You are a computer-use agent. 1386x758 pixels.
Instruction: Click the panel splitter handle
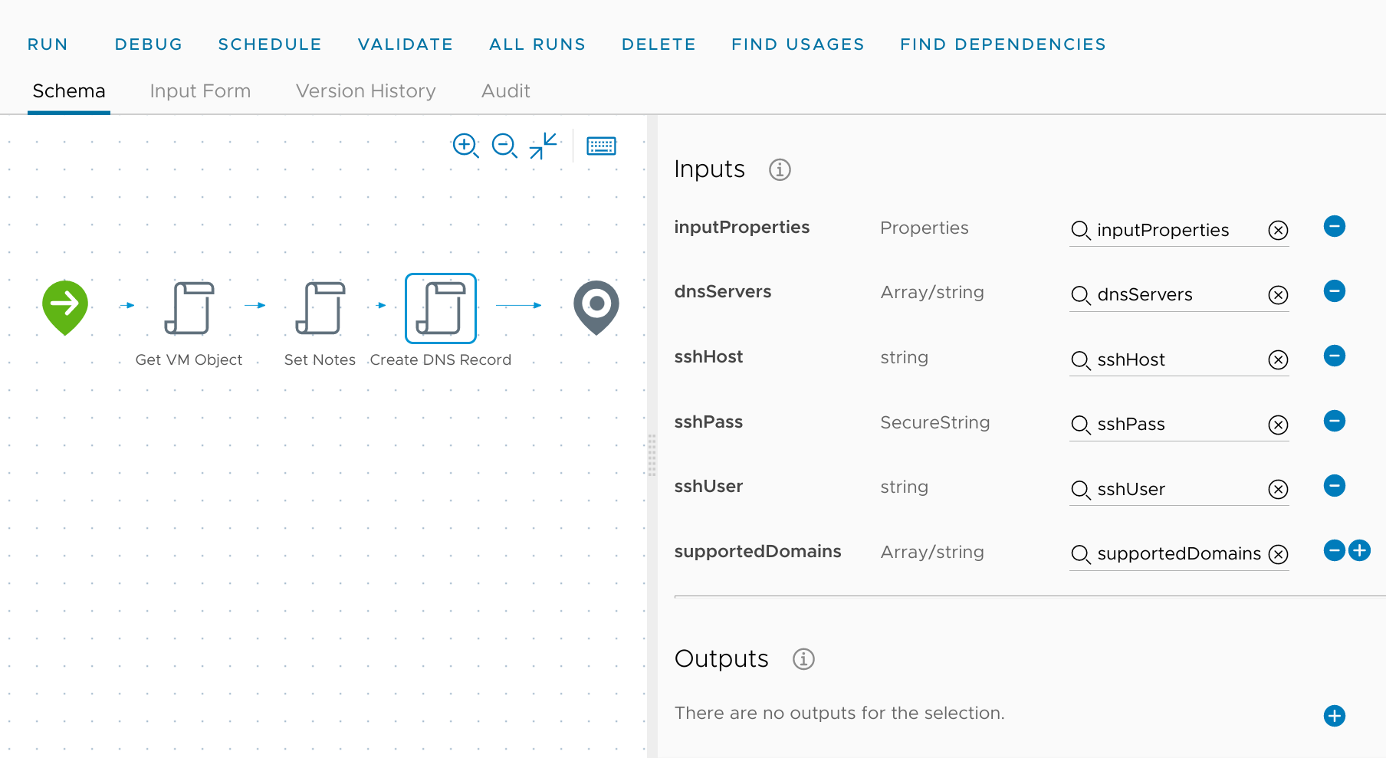652,455
